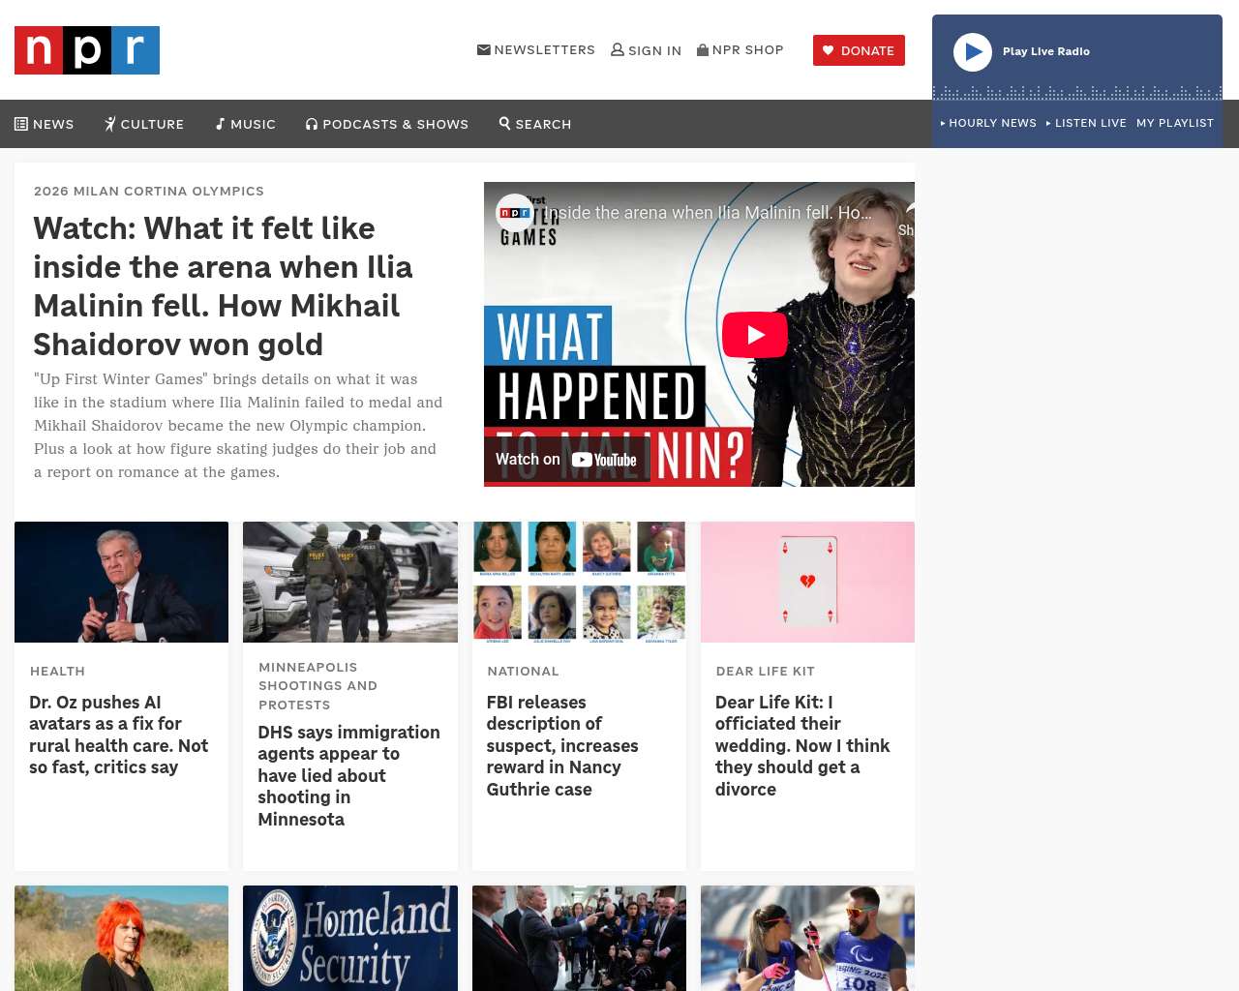
Task: Open the News menu
Action: pyautogui.click(x=45, y=124)
